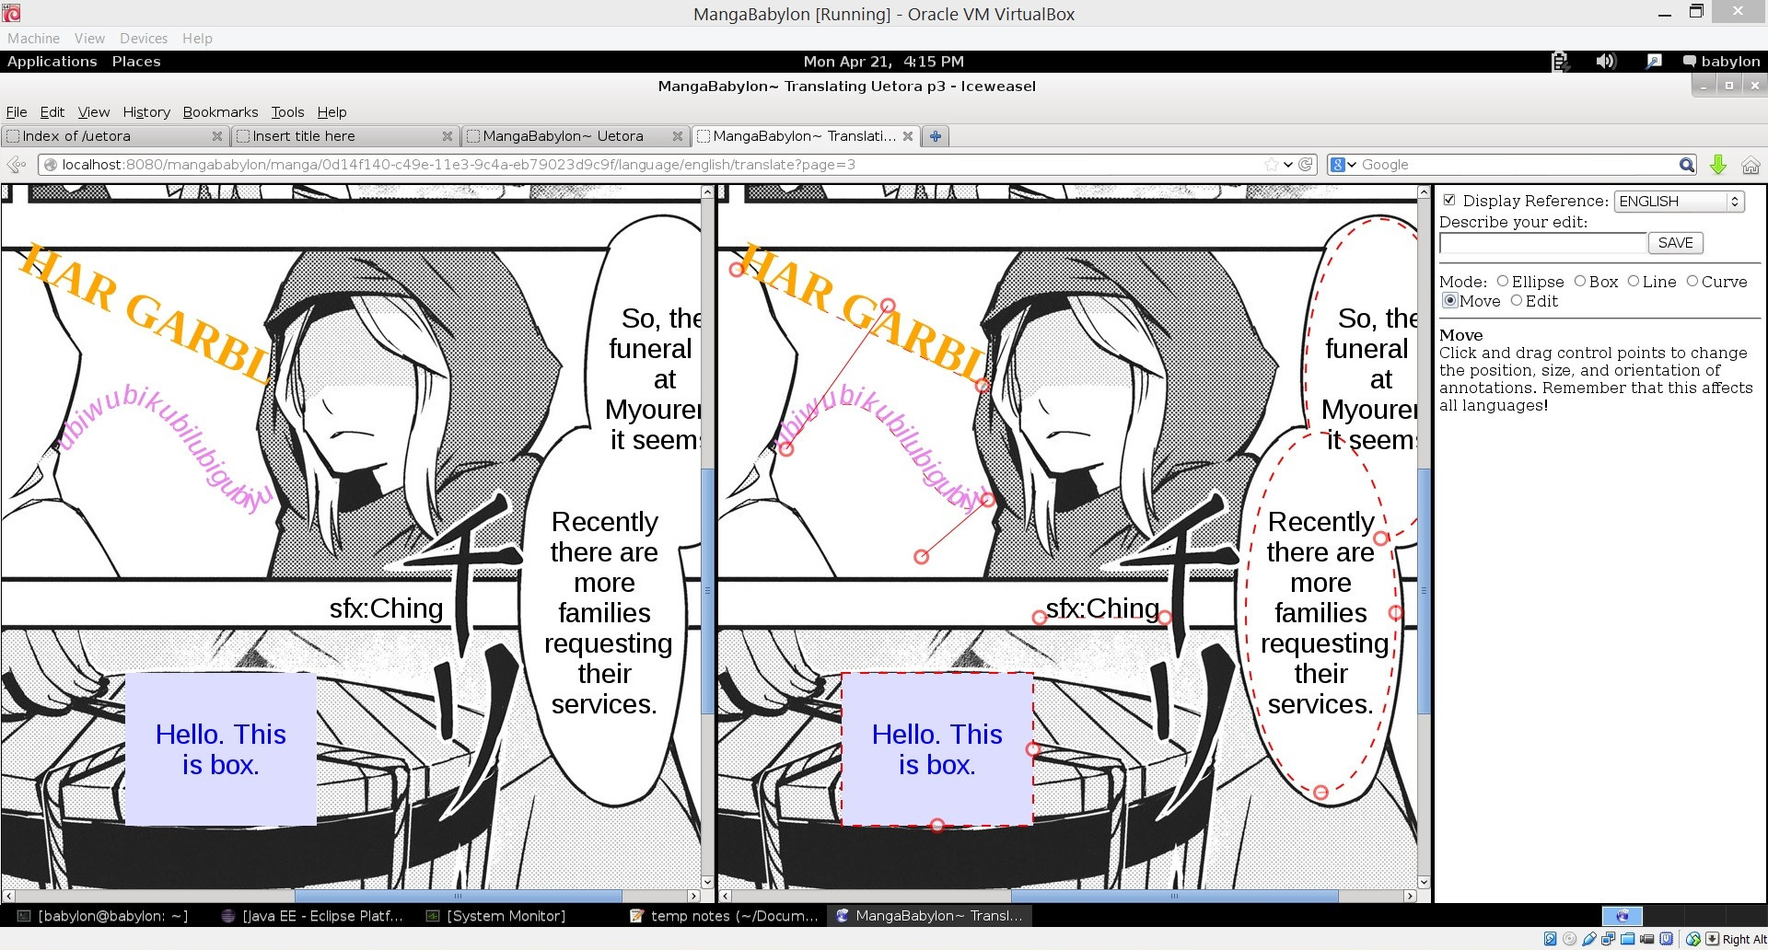The height and width of the screenshot is (950, 1768).
Task: Open the Edit menu
Action: click(52, 111)
